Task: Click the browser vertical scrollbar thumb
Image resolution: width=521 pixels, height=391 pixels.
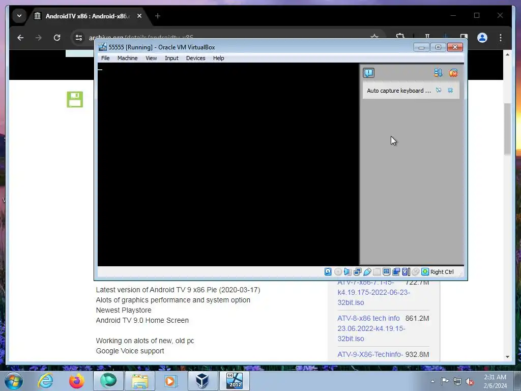Action: [x=507, y=129]
